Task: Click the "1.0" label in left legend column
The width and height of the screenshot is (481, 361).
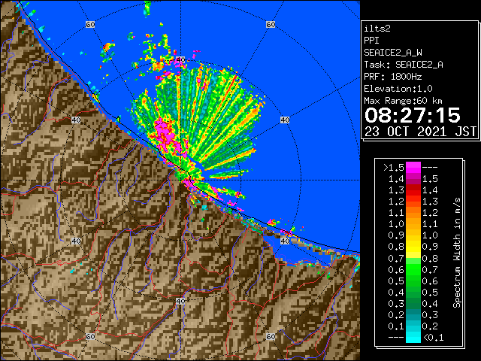Action: (396, 224)
